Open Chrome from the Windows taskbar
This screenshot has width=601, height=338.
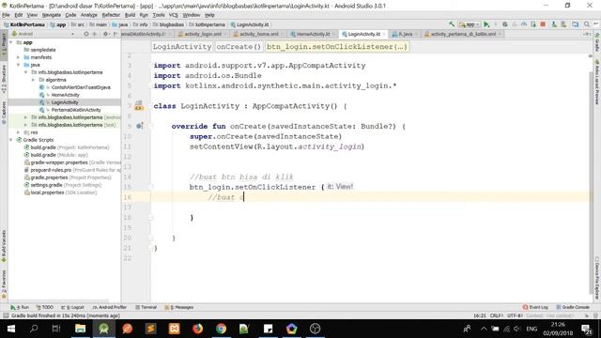(x=222, y=329)
